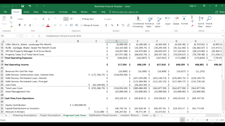Switch to the Insert ribbon tab

click(26, 12)
